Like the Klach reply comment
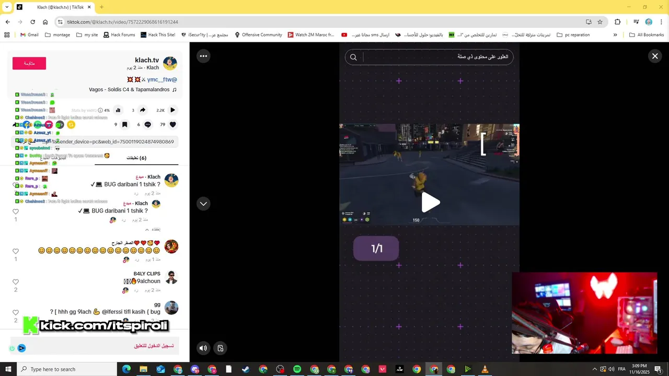This screenshot has width=669, height=376. (x=16, y=211)
